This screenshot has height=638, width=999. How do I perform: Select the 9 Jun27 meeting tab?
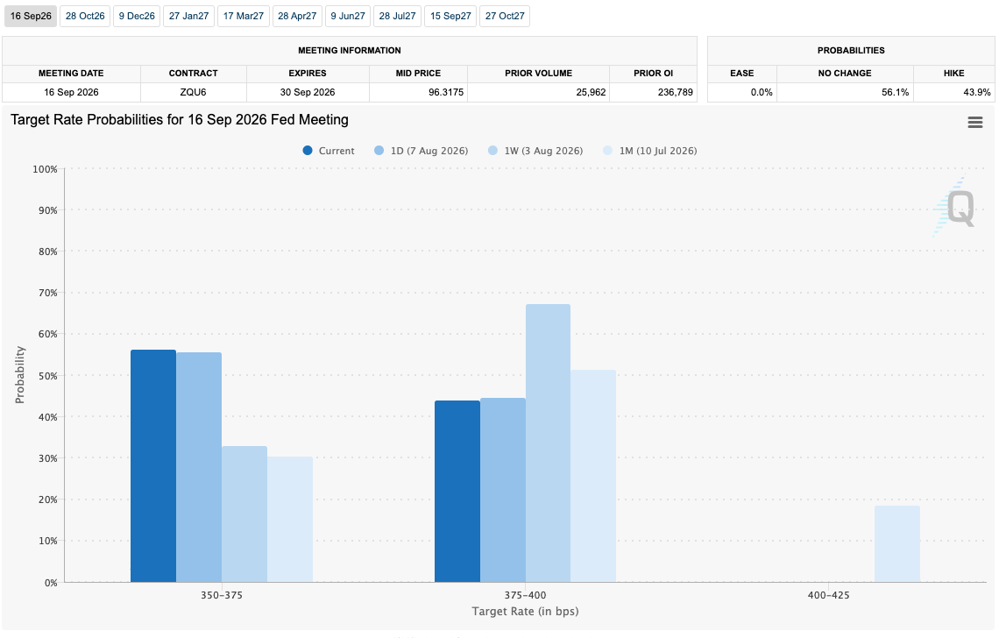pyautogui.click(x=348, y=16)
